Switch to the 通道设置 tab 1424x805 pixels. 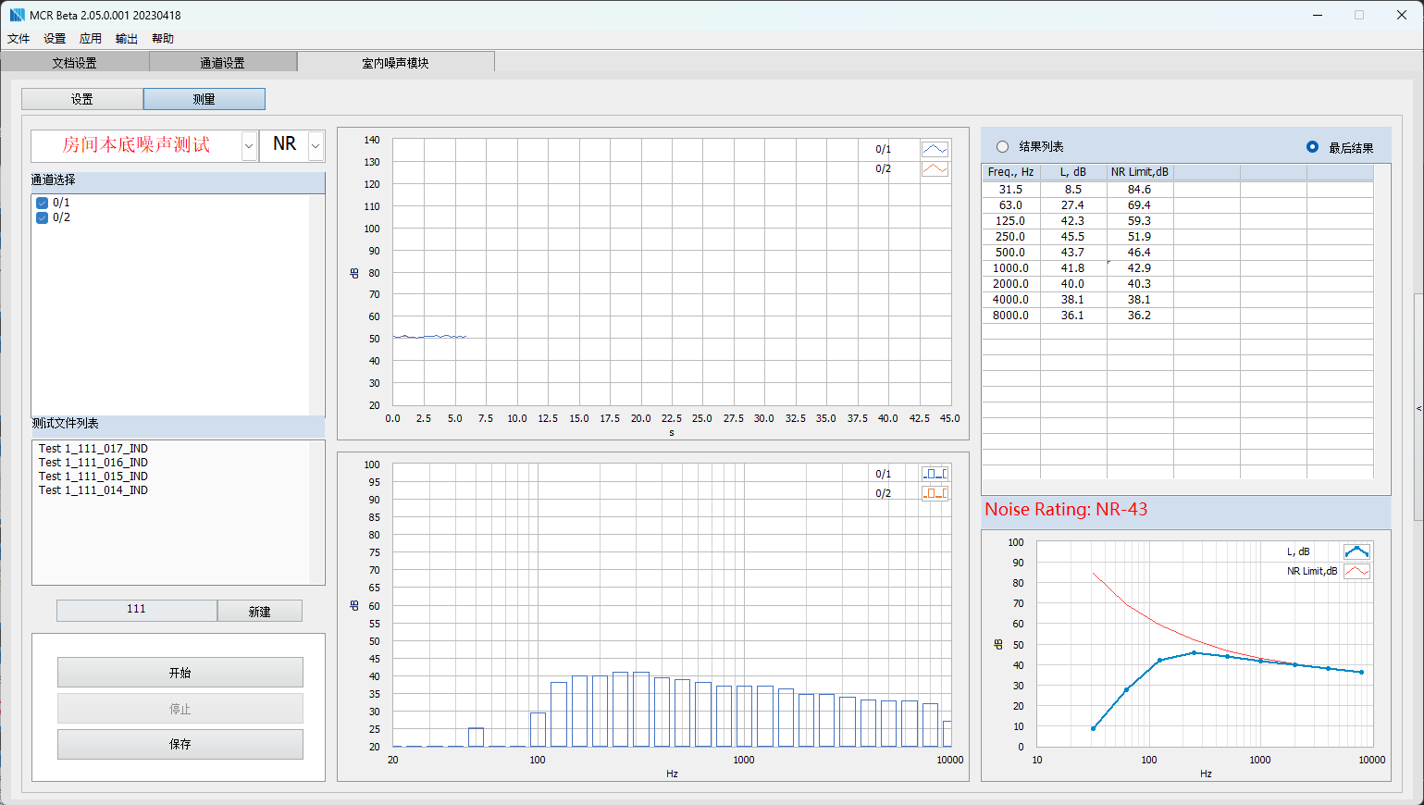223,63
